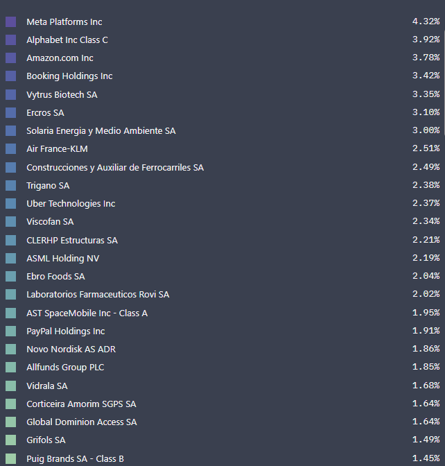445x466 pixels.
Task: Click Puig Brands SA - Class B name
Action: coord(75,459)
